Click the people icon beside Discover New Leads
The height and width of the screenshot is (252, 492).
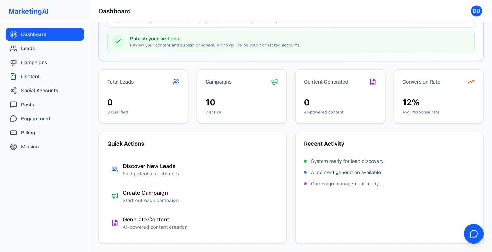click(x=115, y=170)
